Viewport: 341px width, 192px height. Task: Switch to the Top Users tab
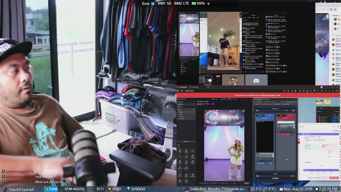[318, 137]
